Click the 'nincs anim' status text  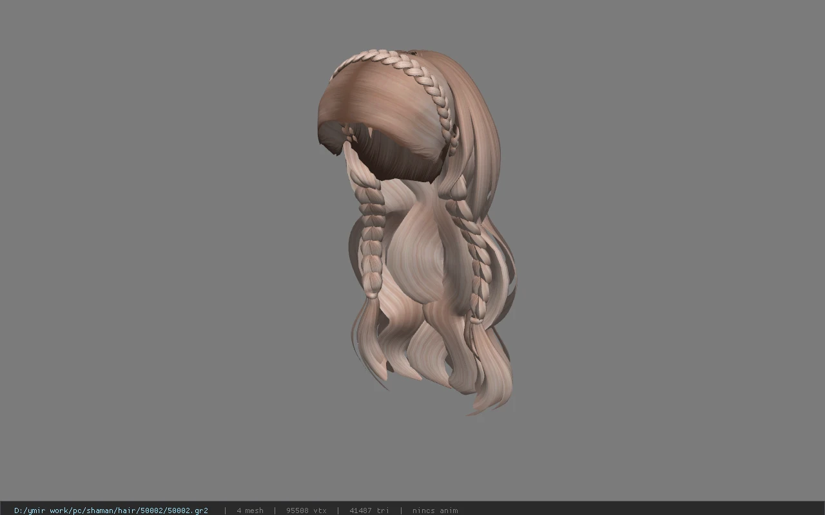(x=435, y=510)
